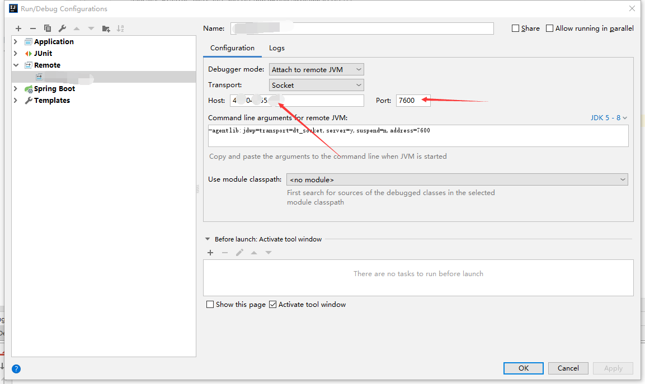Collapse the Before launch section
The height and width of the screenshot is (384, 645).
click(x=208, y=239)
